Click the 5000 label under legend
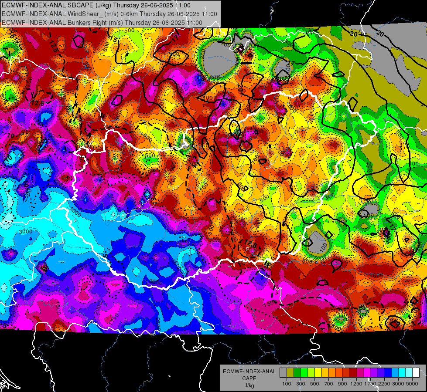427x392 pixels. [x=412, y=384]
